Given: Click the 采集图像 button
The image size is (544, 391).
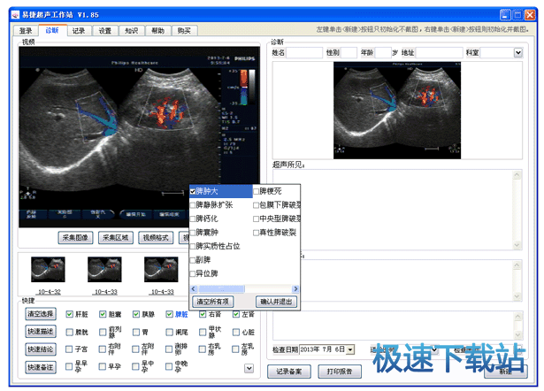Looking at the screenshot, I should click(x=75, y=238).
